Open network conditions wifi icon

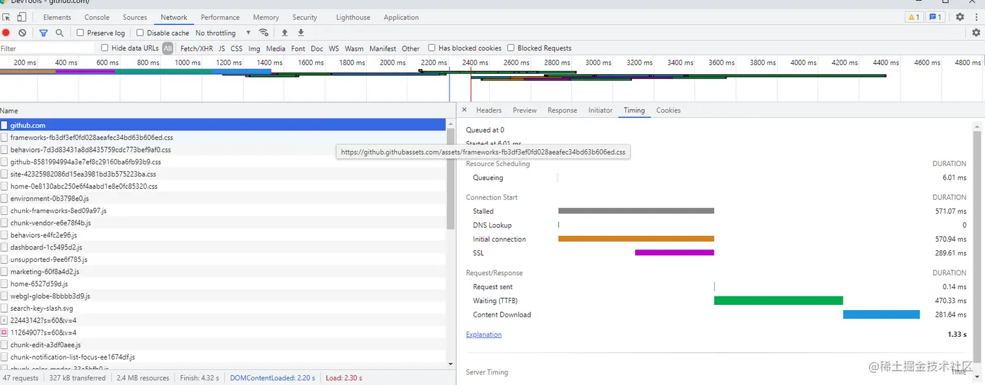(263, 33)
